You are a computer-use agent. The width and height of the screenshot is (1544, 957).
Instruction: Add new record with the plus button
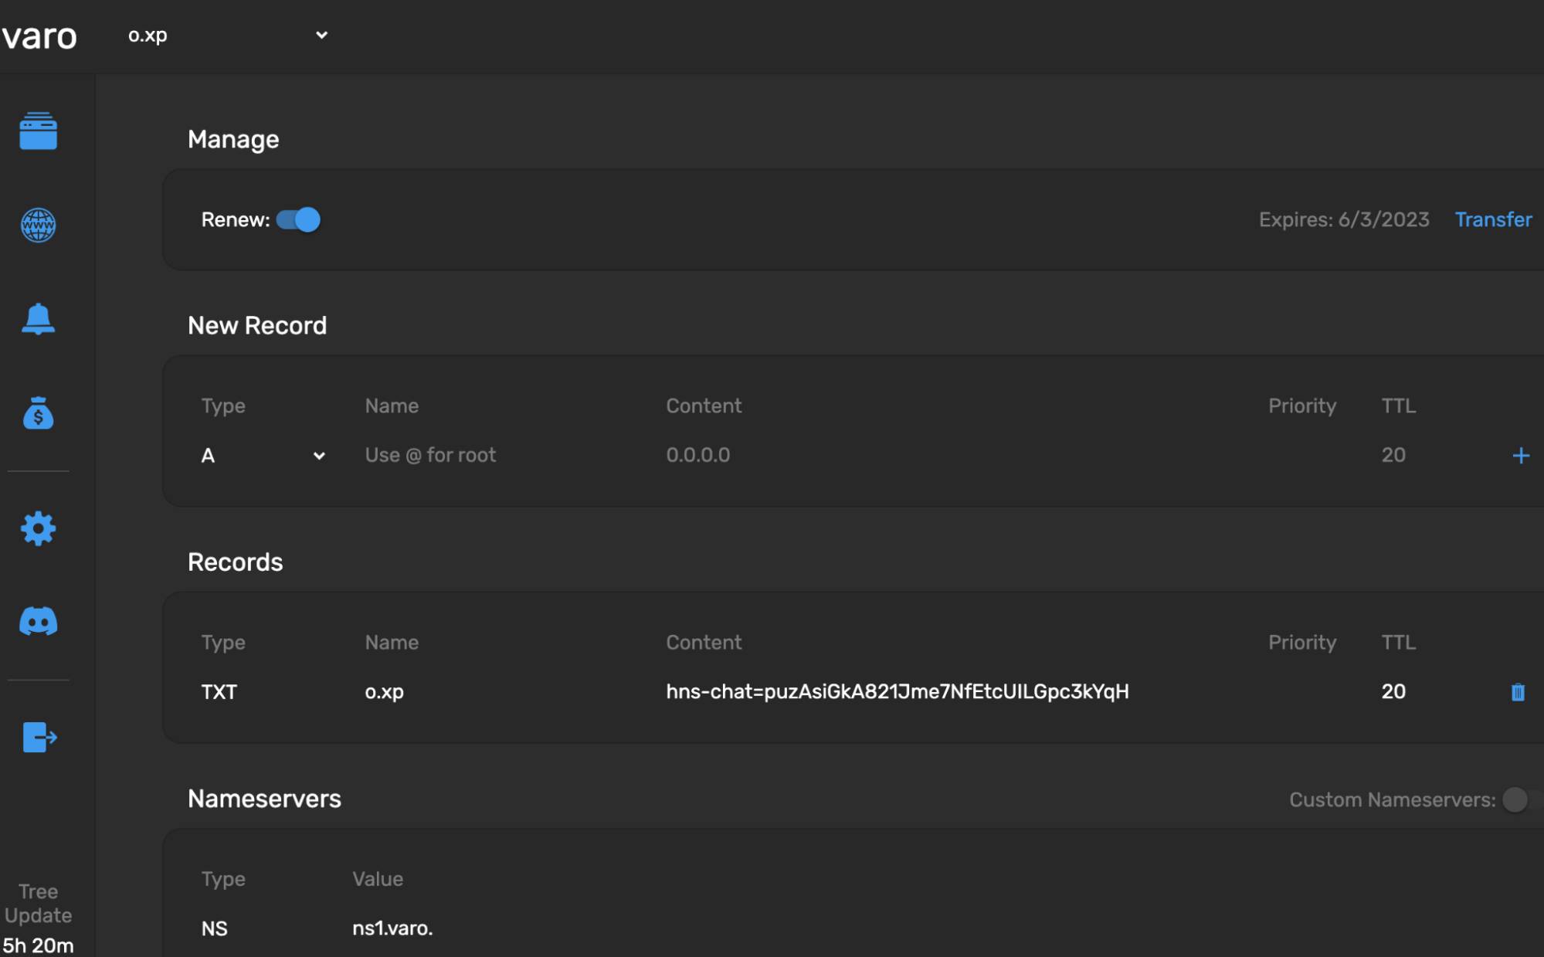click(x=1519, y=455)
